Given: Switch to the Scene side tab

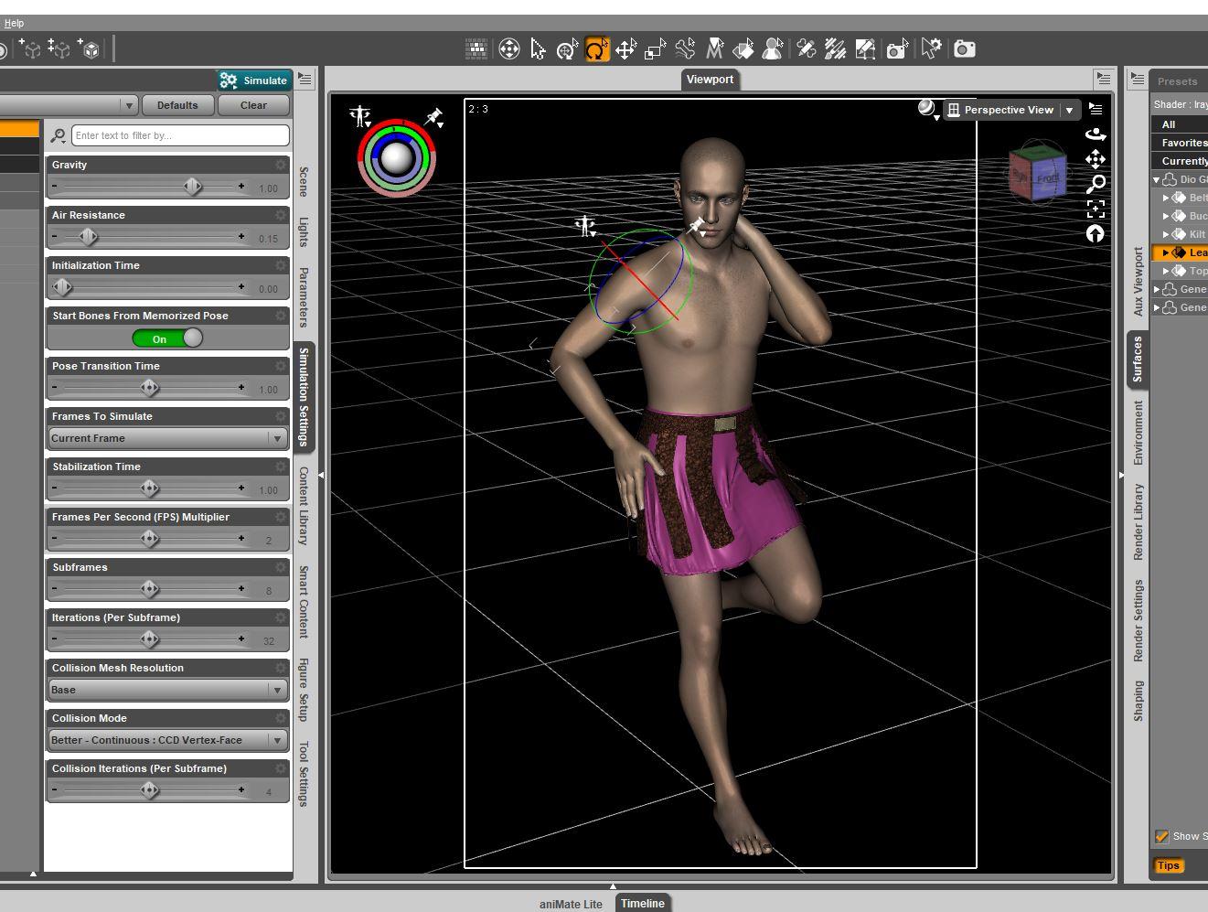Looking at the screenshot, I should click(304, 181).
